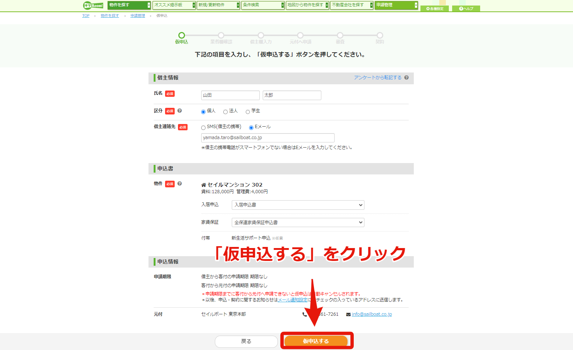Click the 借主入力 progress step
This screenshot has width=573, height=350.
261,38
